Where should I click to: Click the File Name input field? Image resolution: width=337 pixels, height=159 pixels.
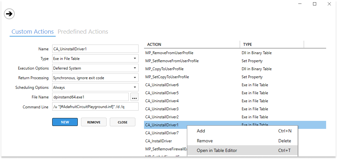pos(90,97)
